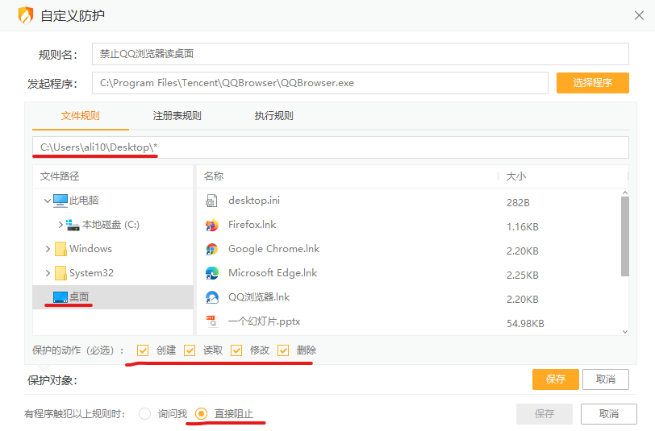
Task: Collapse the 此电脑 tree node
Action: tap(48, 201)
